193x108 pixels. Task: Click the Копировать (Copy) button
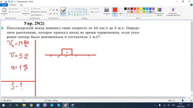click(x=14, y=12)
